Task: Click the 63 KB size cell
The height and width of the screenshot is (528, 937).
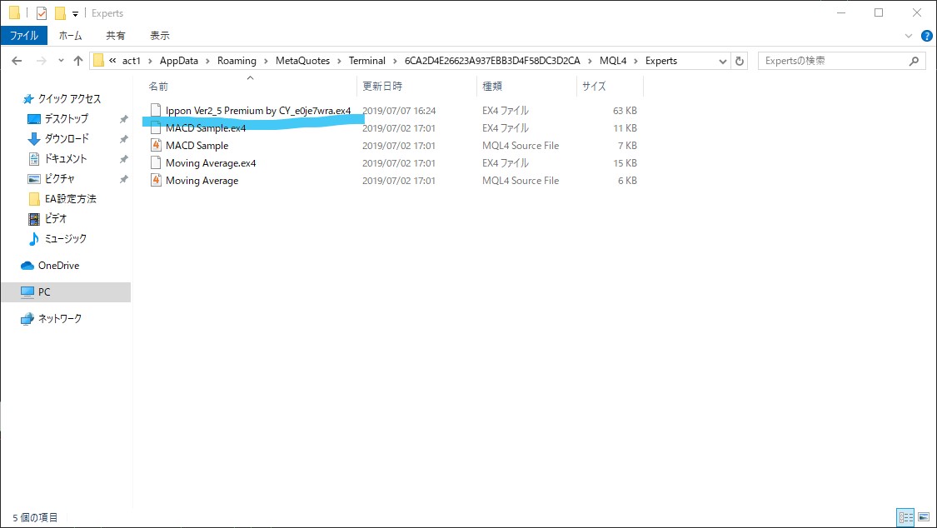Action: (x=625, y=111)
